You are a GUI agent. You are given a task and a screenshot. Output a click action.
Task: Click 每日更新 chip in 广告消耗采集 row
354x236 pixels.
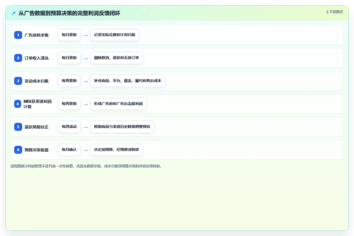click(69, 35)
